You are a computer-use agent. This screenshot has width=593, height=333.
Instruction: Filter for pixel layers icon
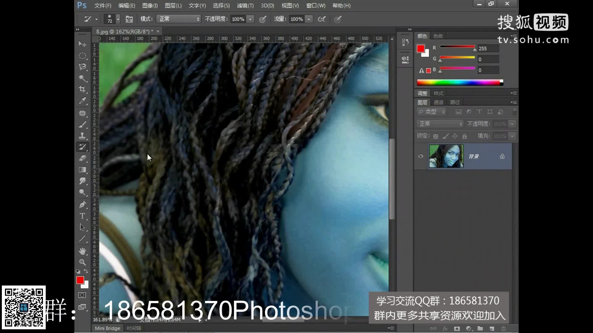point(459,112)
